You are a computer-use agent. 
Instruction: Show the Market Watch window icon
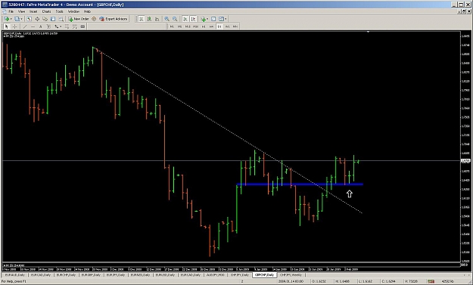click(29, 19)
